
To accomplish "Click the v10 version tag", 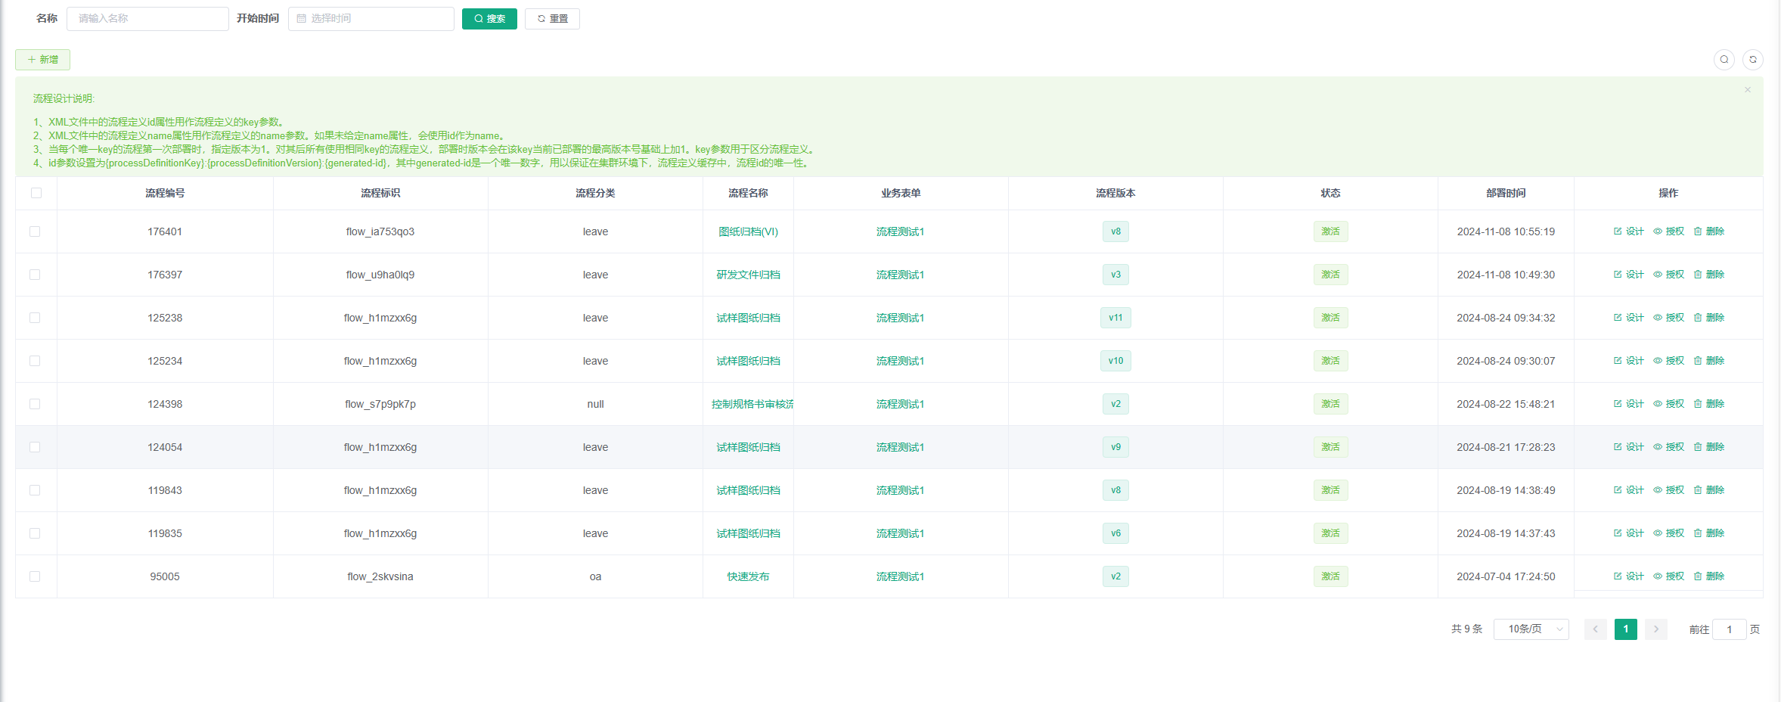I will click(x=1115, y=361).
